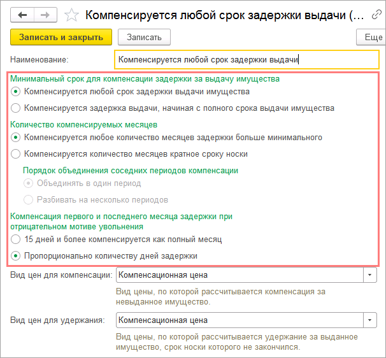
Task: Click the Наименование label
Action: point(39,60)
